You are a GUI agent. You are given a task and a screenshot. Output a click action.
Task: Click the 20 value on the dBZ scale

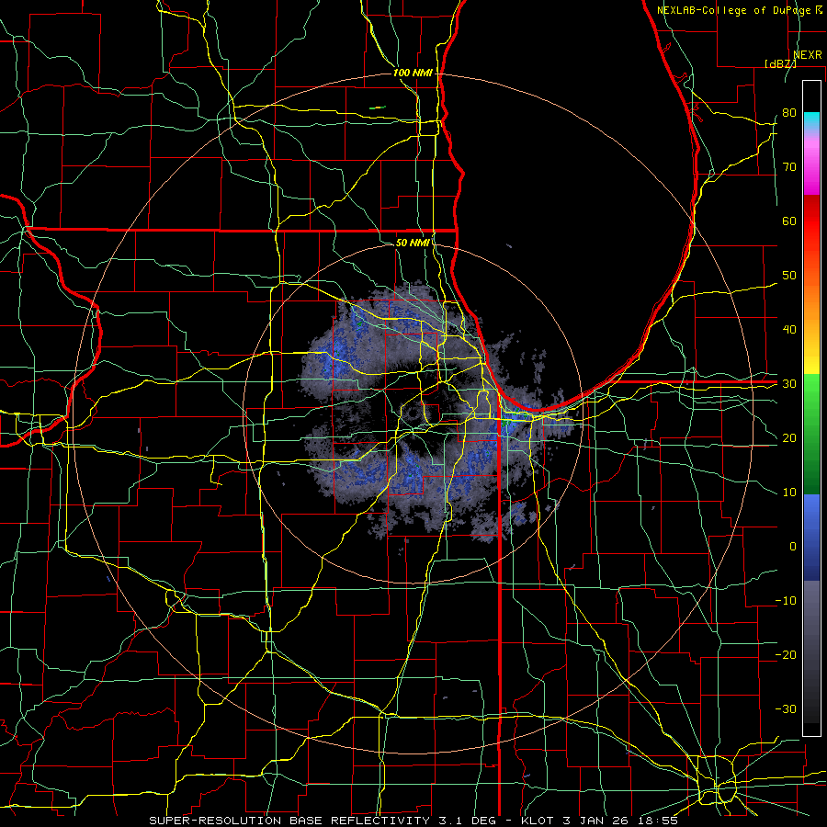[x=789, y=438]
